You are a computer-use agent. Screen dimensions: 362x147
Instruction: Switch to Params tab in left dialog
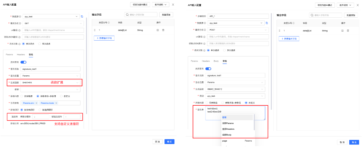[x=9, y=55]
